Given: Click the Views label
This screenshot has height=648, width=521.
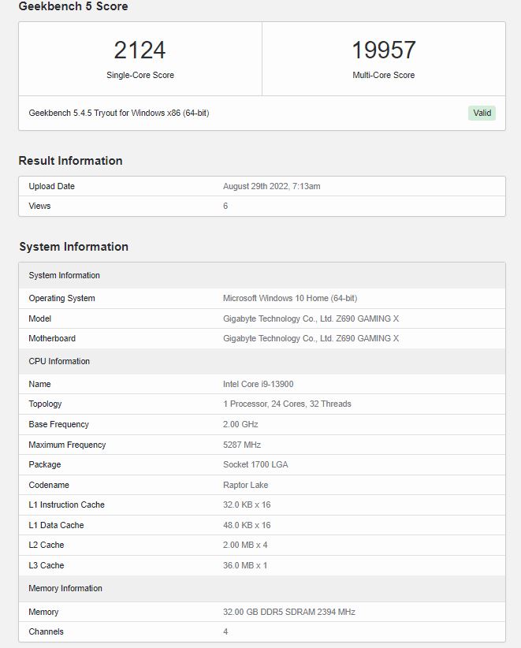Looking at the screenshot, I should tap(39, 206).
